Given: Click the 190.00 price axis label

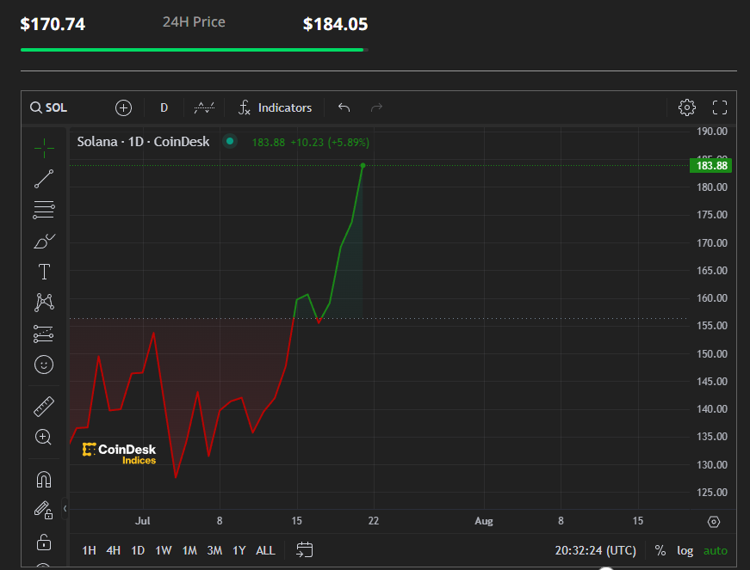Looking at the screenshot, I should coord(711,132).
